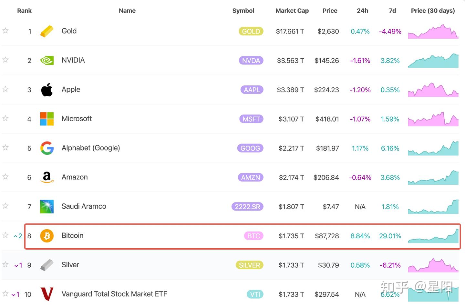The height and width of the screenshot is (306, 465).
Task: Toggle favorite star for Silver
Action: click(x=5, y=264)
